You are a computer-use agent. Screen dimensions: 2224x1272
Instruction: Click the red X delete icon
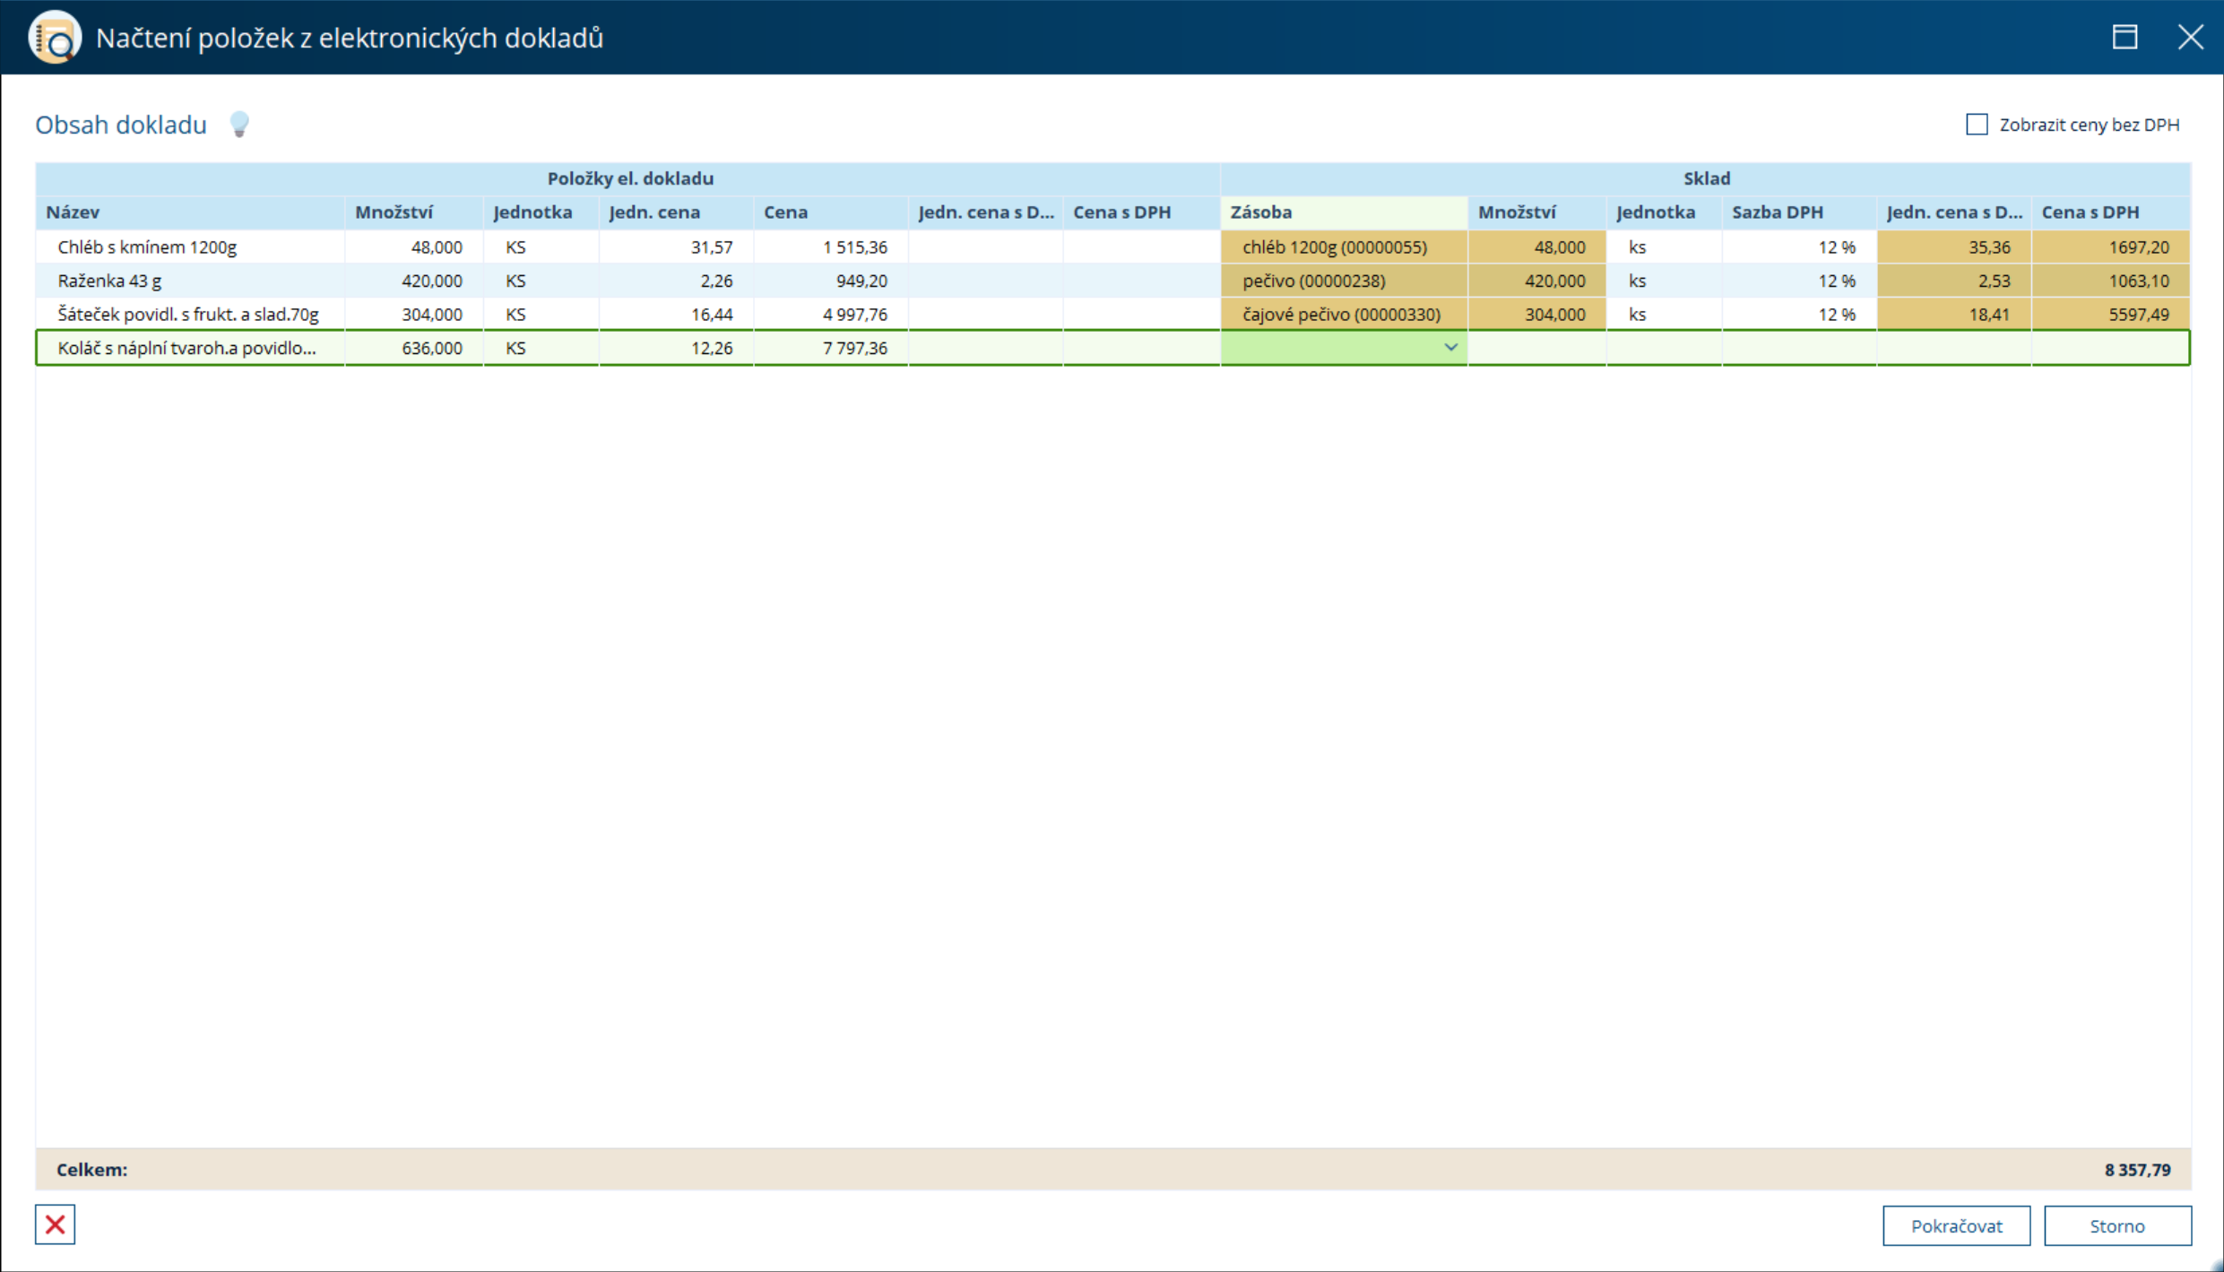pyautogui.click(x=55, y=1224)
